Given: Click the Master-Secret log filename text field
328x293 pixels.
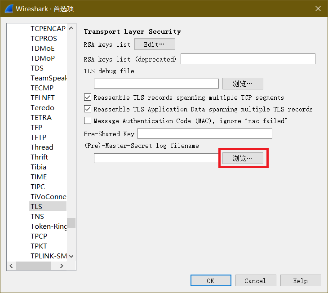Looking at the screenshot, I should pyautogui.click(x=156, y=158).
